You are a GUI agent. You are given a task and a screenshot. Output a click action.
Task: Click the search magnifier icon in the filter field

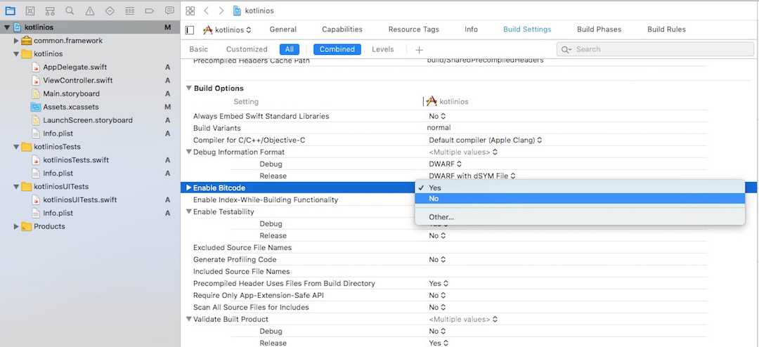tap(566, 49)
